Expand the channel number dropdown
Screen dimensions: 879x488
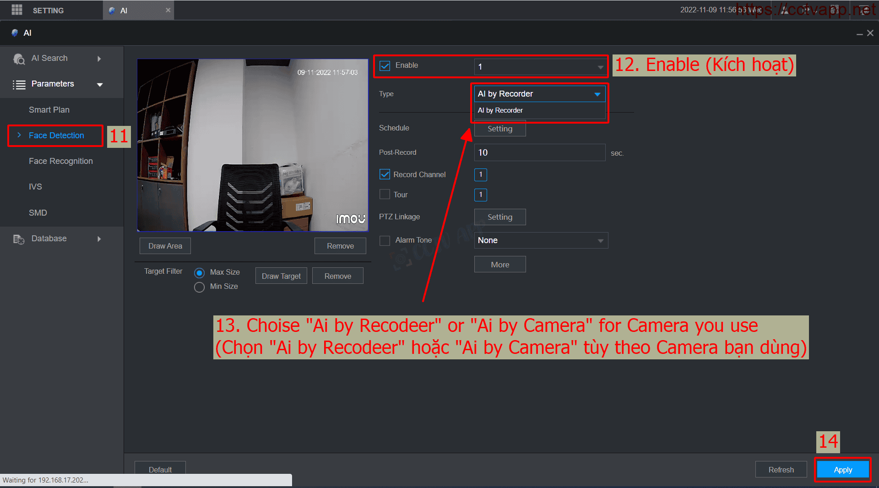tap(541, 67)
